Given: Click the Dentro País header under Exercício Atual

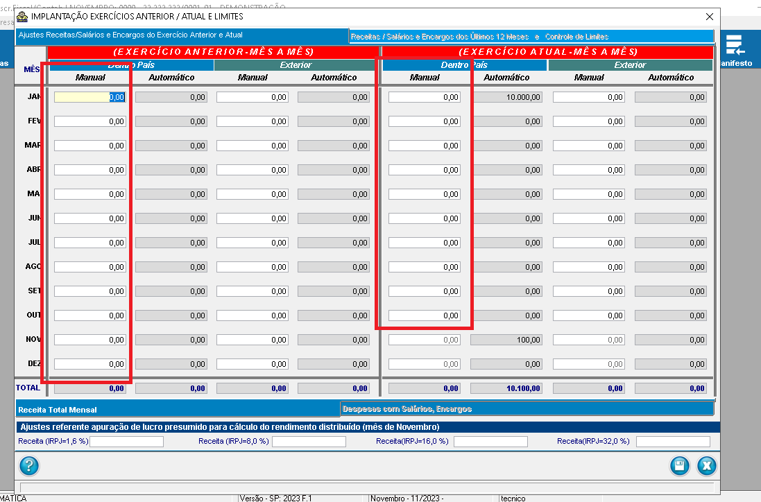Looking at the screenshot, I should [x=465, y=65].
